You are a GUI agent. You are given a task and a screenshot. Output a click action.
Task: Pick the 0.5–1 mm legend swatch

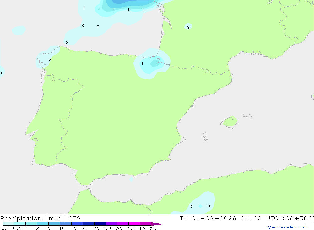point(20,224)
